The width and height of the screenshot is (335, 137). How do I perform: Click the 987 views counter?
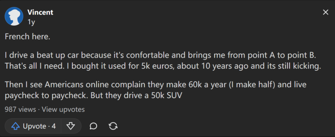pos(20,109)
